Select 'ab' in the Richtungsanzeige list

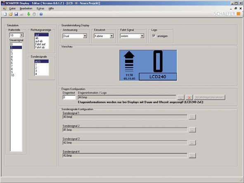(42, 38)
